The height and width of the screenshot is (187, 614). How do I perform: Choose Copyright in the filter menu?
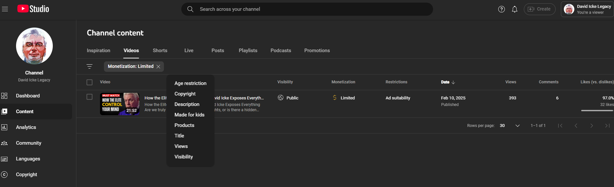pyautogui.click(x=190, y=94)
